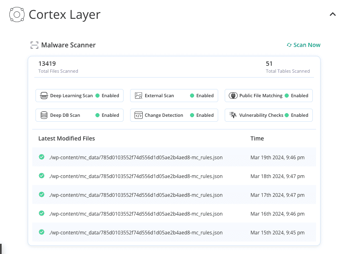Start a scan with Scan Now
The height and width of the screenshot is (254, 345).
303,45
